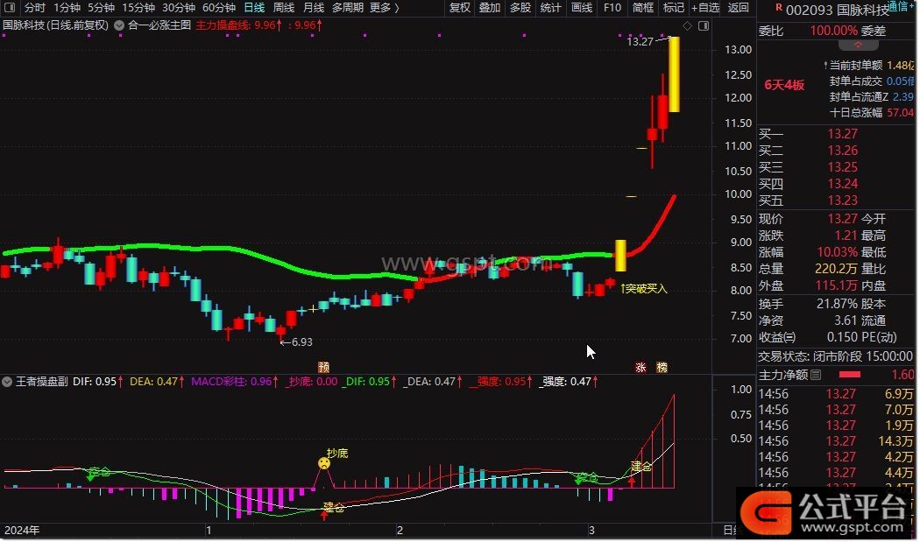Click the 换手 21.87% value
The image size is (920, 542).
(x=837, y=304)
